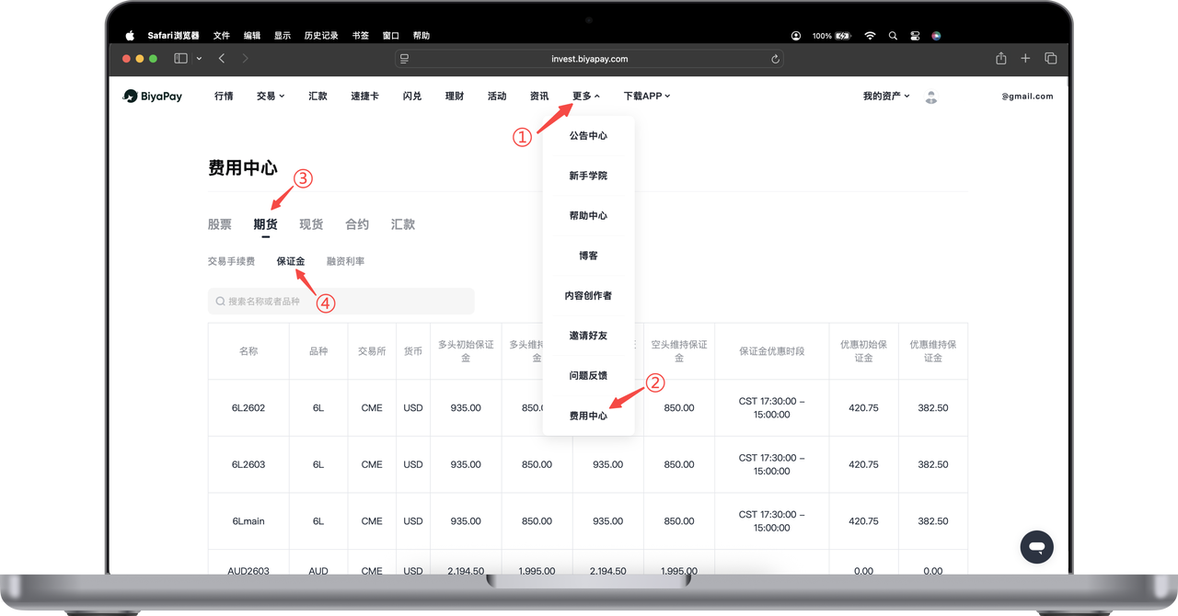Viewport: 1178px width, 616px height.
Task: Go back with the back arrow
Action: [x=222, y=59]
